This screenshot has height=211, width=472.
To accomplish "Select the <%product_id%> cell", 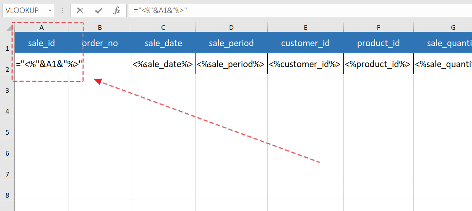I will coord(378,64).
